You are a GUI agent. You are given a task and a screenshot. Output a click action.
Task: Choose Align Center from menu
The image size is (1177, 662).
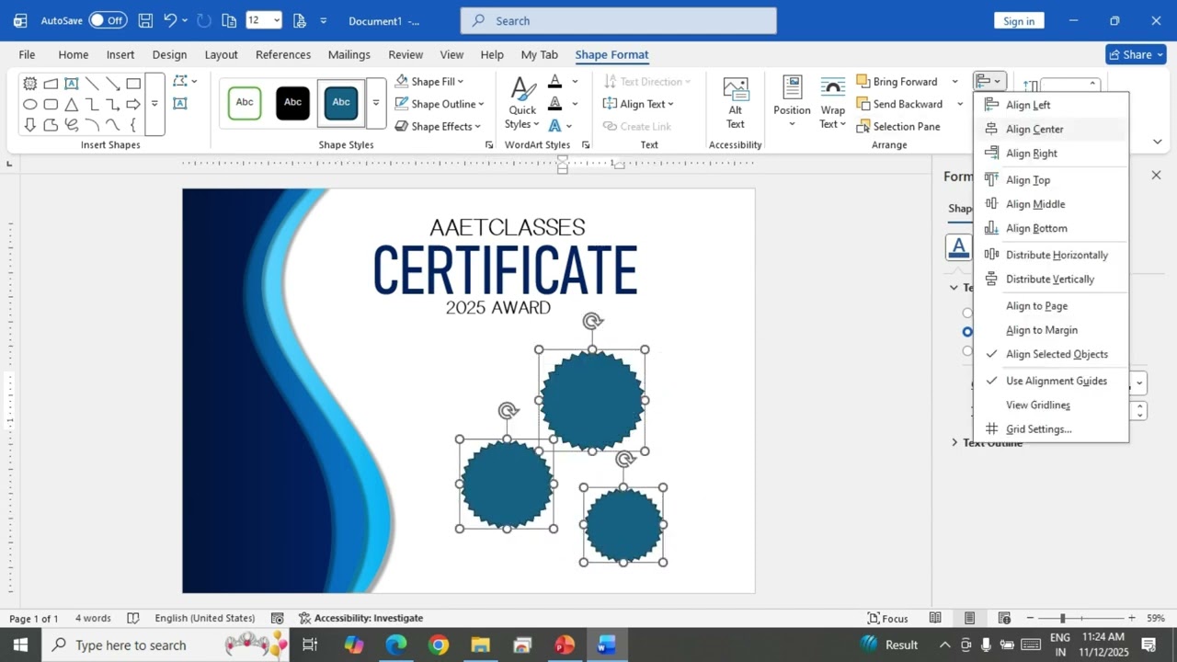pos(1051,130)
